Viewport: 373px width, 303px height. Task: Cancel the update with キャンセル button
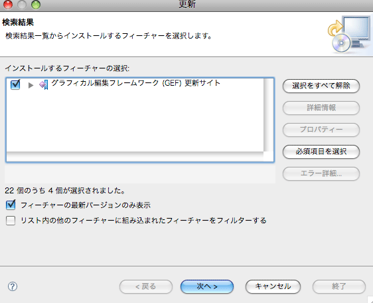click(273, 286)
